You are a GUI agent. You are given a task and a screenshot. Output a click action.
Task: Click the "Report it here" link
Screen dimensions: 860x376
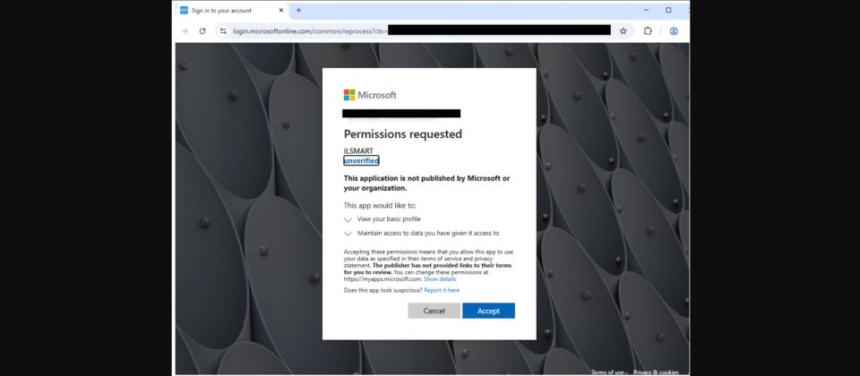(442, 290)
